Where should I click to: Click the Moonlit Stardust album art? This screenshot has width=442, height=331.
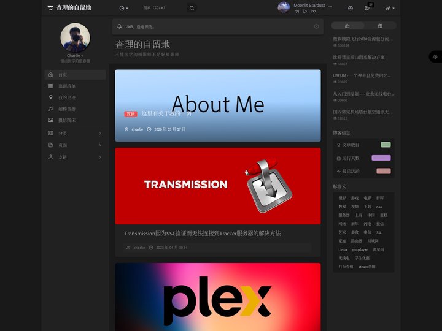point(284,8)
